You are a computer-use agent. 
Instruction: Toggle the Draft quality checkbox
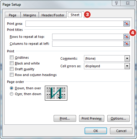point(12,69)
